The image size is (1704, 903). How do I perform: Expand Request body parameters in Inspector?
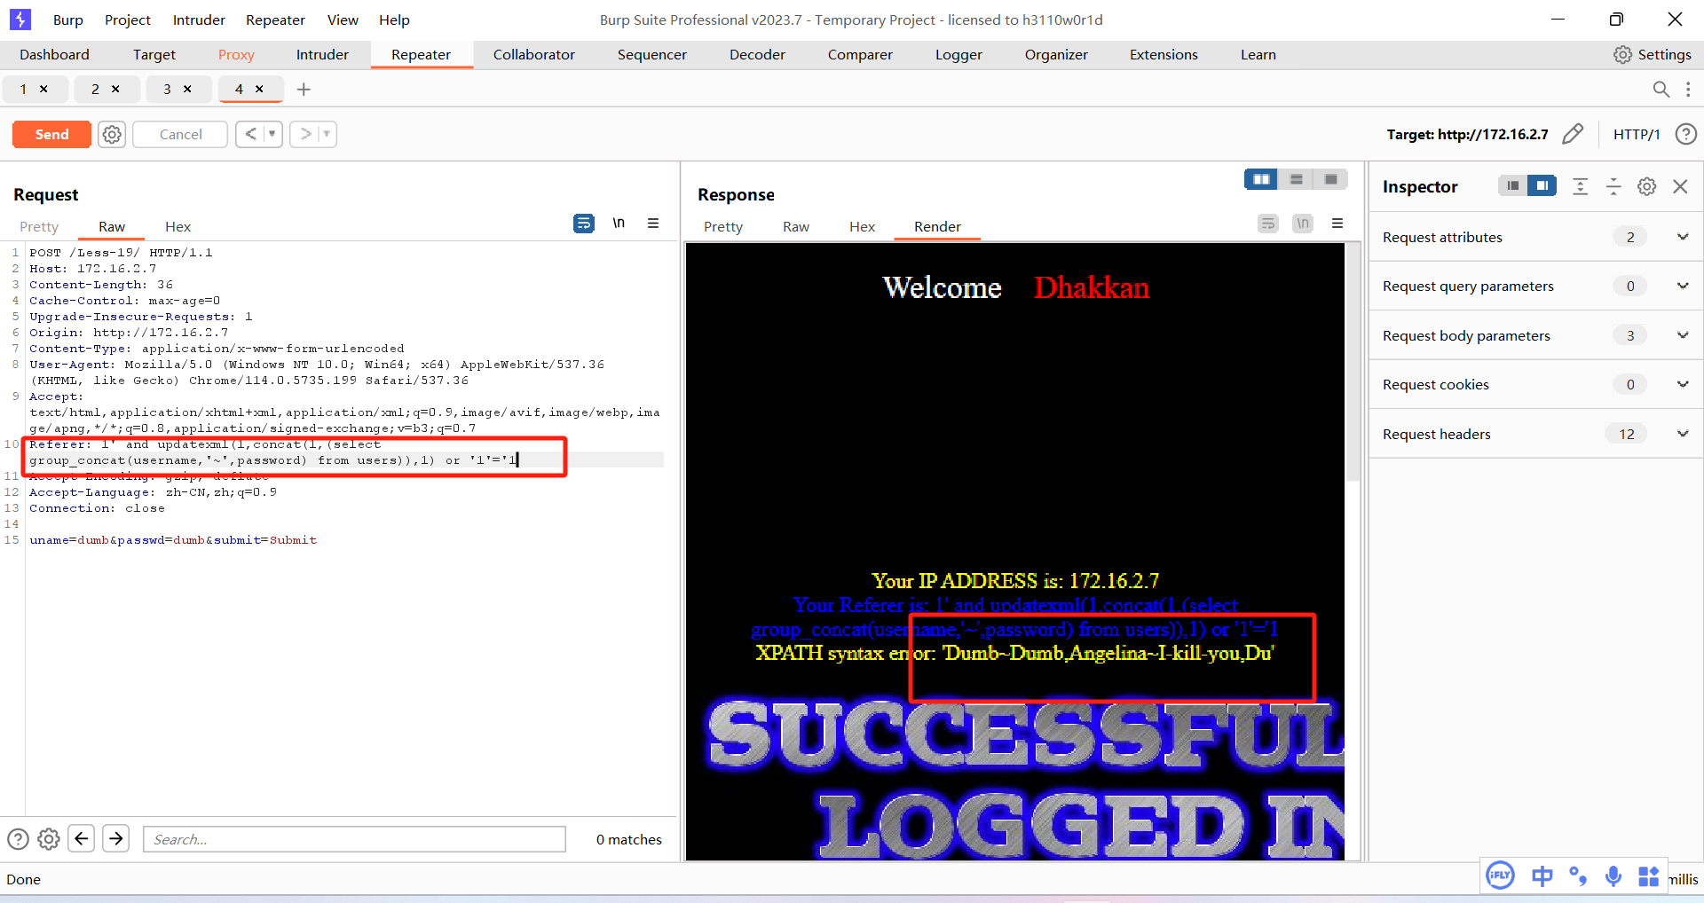[x=1684, y=335]
